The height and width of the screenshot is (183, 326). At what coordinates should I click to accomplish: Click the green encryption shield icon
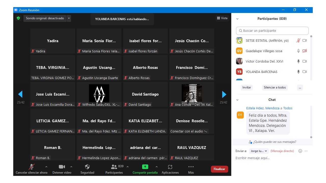coord(18,18)
